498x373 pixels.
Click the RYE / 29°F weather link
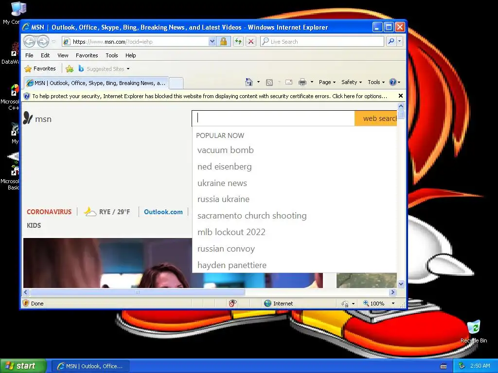pos(107,212)
